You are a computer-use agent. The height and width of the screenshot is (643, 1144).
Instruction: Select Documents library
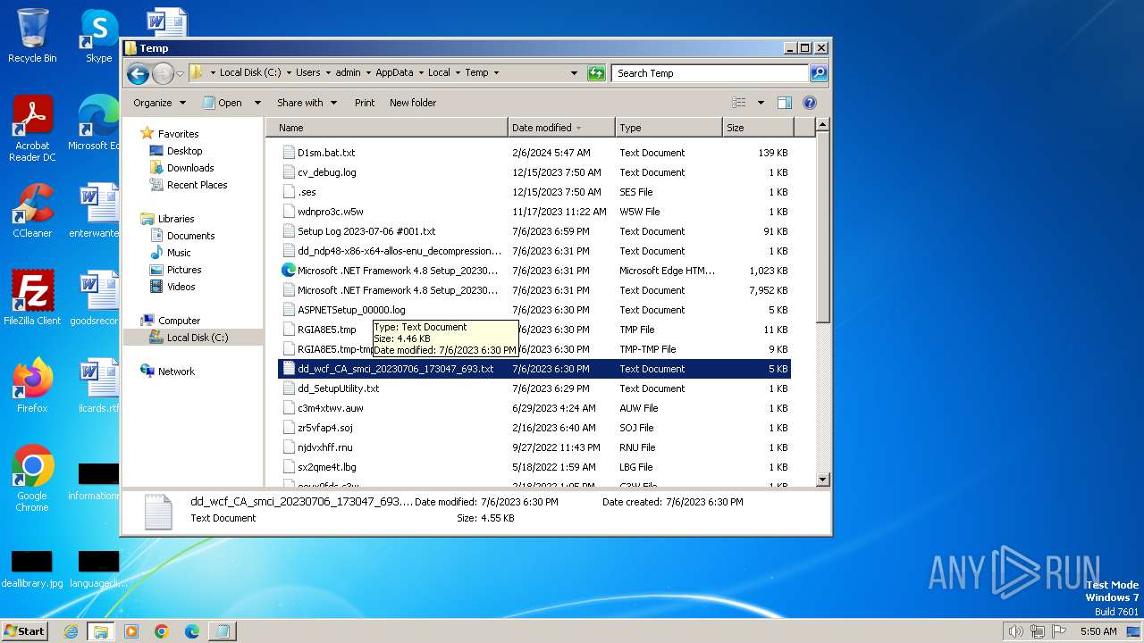pyautogui.click(x=190, y=236)
